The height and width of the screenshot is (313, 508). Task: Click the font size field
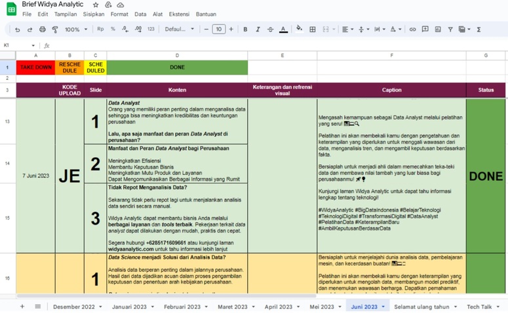tap(219, 29)
